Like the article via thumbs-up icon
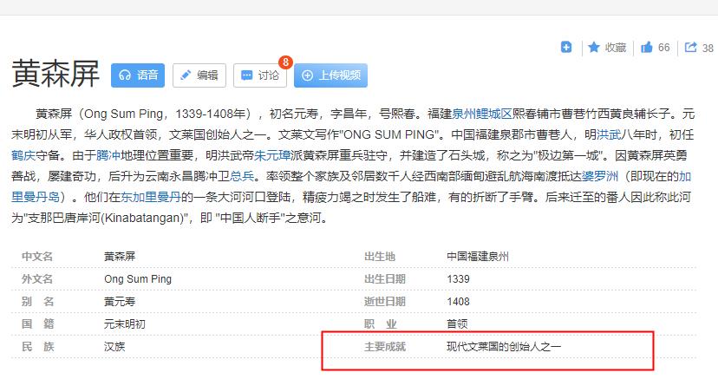Image resolution: width=718 pixels, height=379 pixels. [646, 48]
